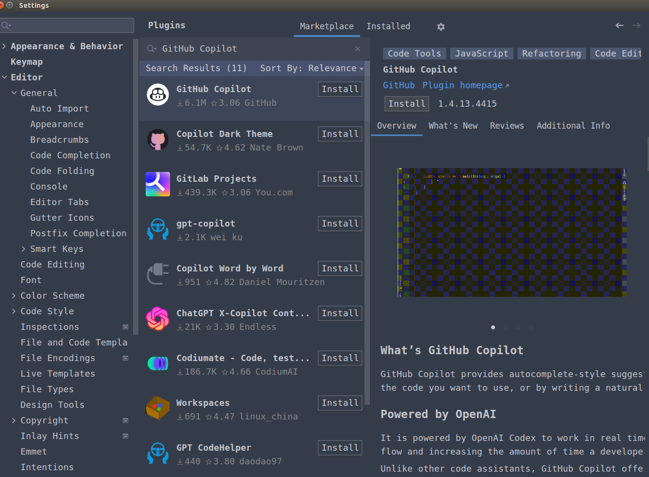Install Copilot Word by Word plugin

tap(340, 268)
